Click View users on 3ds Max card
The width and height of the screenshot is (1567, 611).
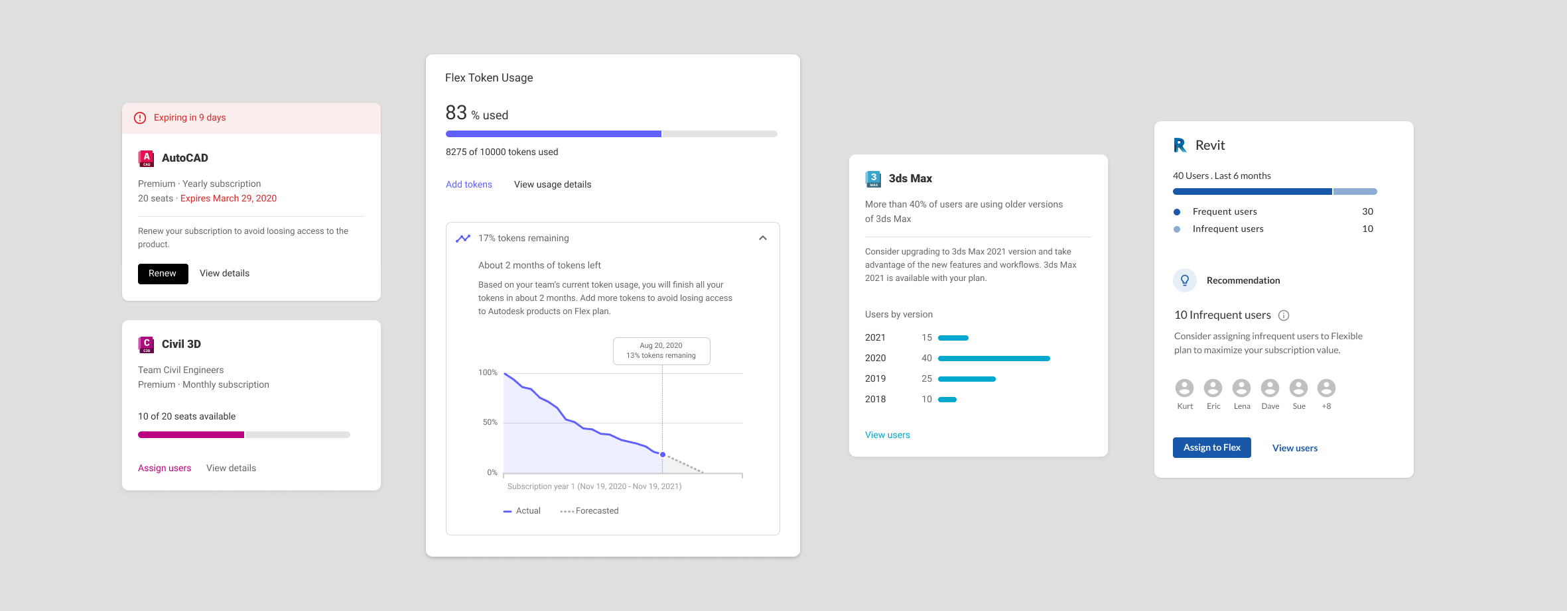[888, 435]
